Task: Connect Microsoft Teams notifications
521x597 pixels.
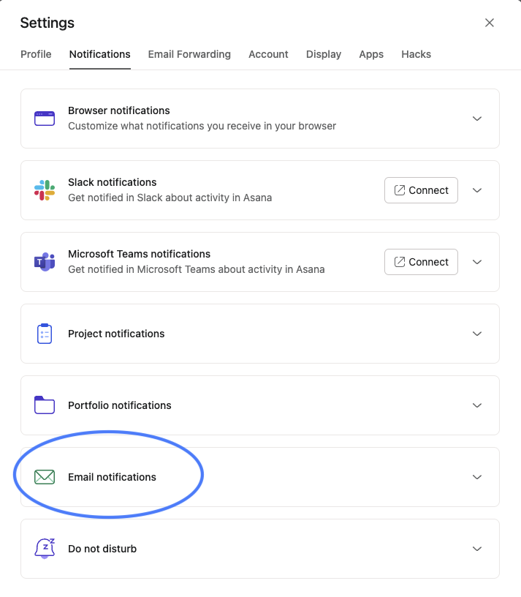Action: coord(421,262)
